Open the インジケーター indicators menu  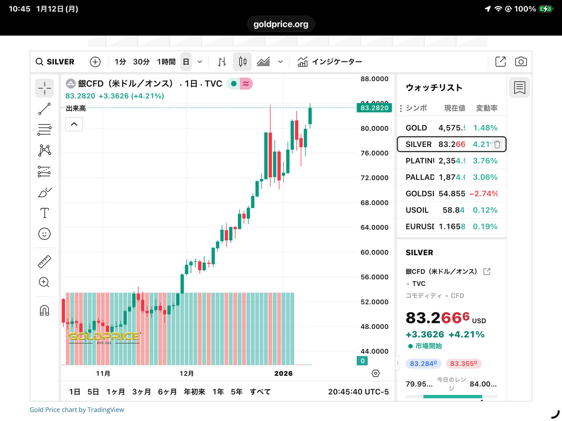coord(330,62)
